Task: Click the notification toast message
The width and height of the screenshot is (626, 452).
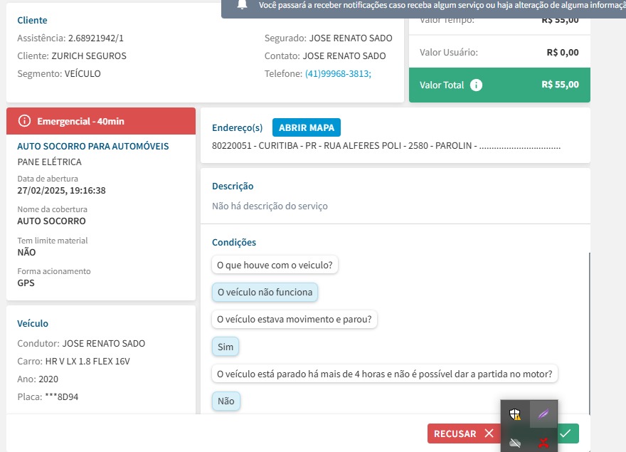Action: [423, 8]
